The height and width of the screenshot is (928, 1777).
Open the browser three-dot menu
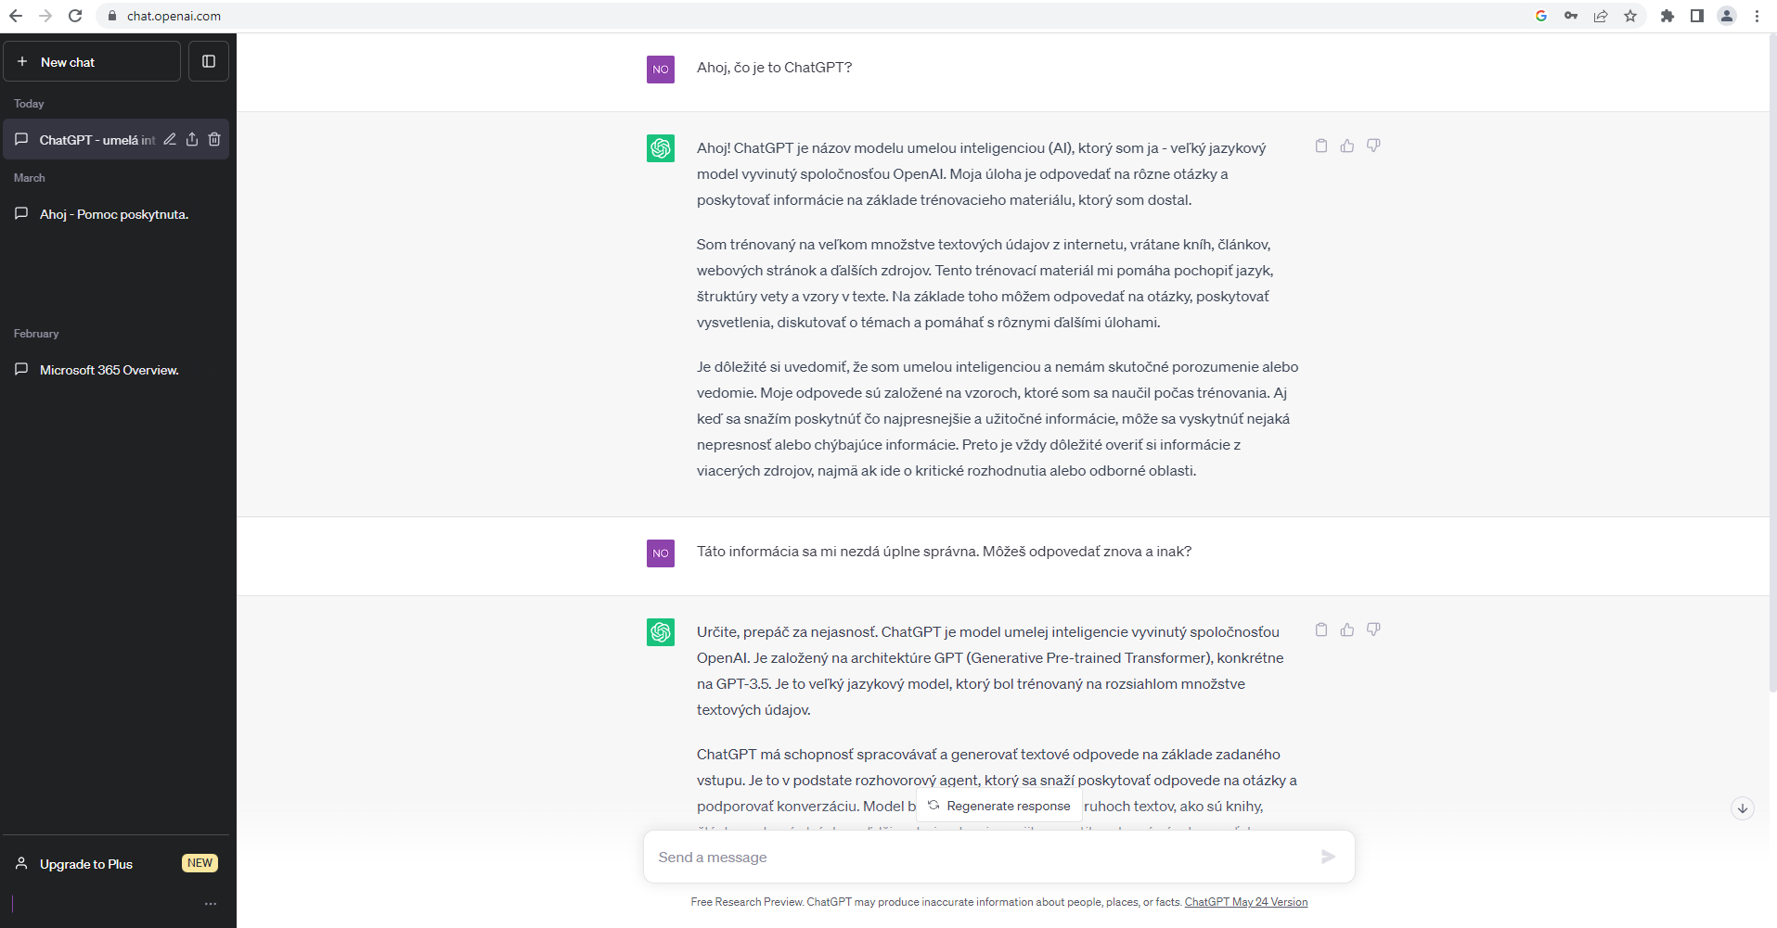click(1757, 16)
